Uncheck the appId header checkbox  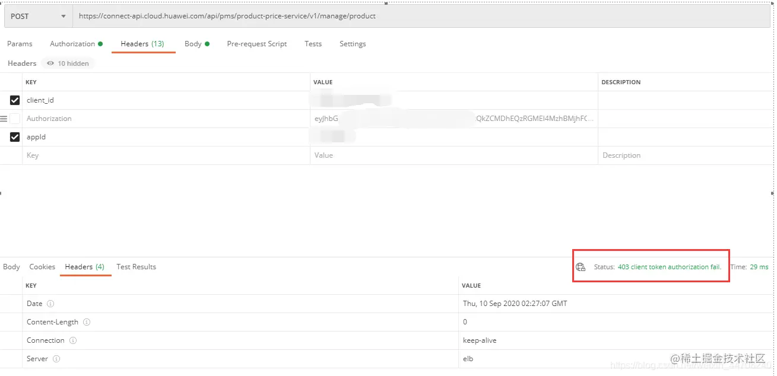pyautogui.click(x=15, y=137)
